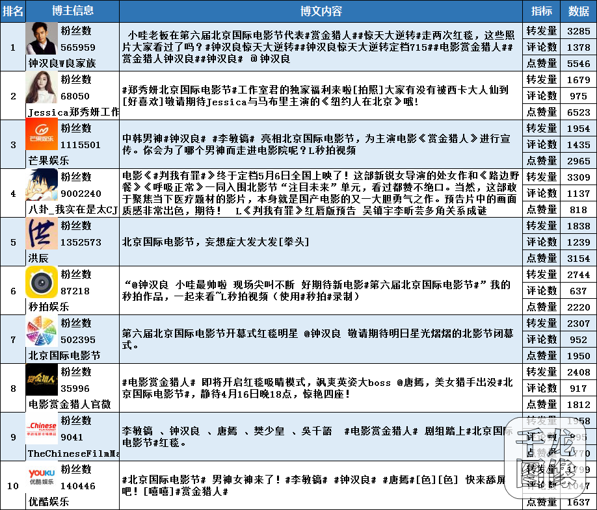Click the 评论数 label in 电影赏金猎人官微's row
Viewport: 597px width, 510px height.
point(542,388)
